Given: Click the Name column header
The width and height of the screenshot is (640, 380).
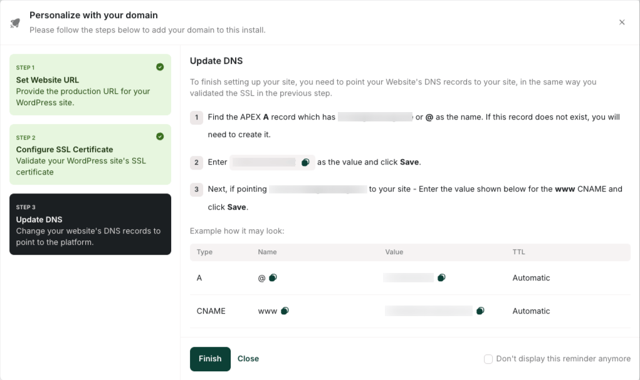Looking at the screenshot, I should [x=268, y=252].
